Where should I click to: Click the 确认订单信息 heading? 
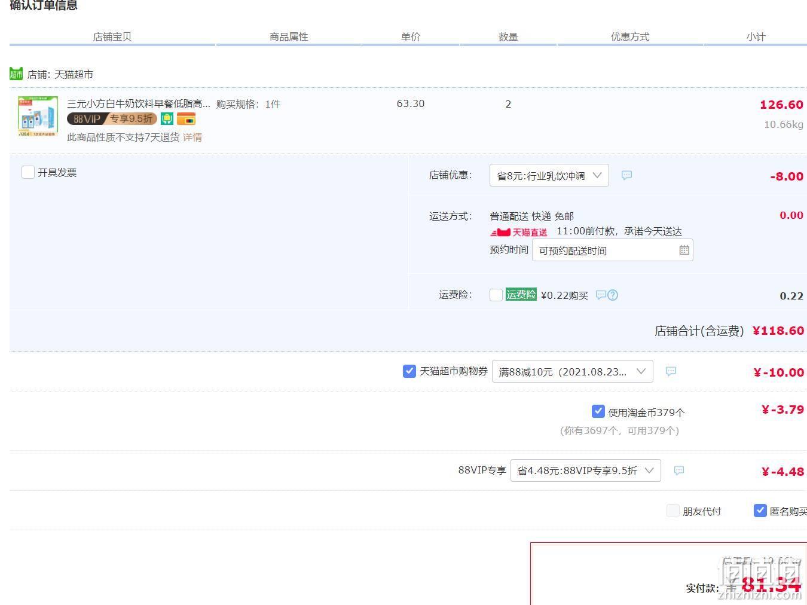tap(44, 5)
